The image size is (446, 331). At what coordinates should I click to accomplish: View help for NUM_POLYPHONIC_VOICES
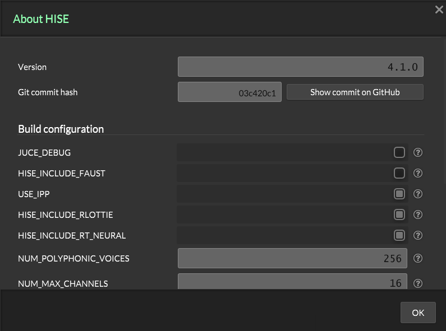coord(417,258)
